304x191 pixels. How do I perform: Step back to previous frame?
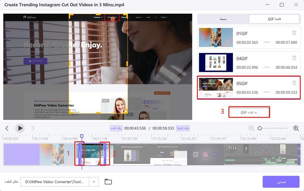coord(7,128)
